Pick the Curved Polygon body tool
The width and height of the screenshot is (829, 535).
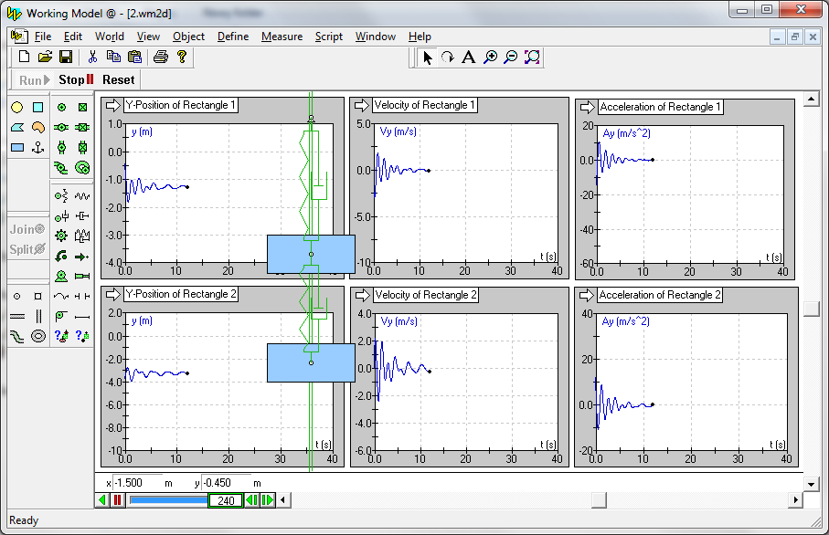pyautogui.click(x=38, y=127)
